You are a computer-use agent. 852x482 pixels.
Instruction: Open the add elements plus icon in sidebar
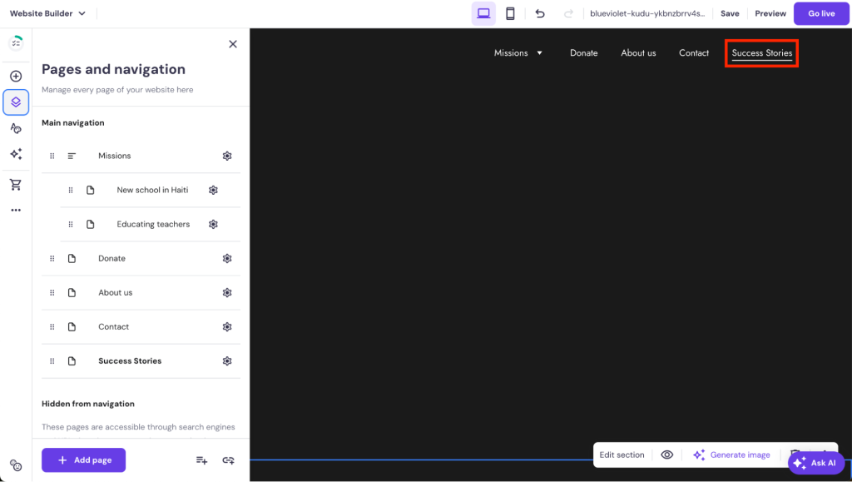click(16, 76)
